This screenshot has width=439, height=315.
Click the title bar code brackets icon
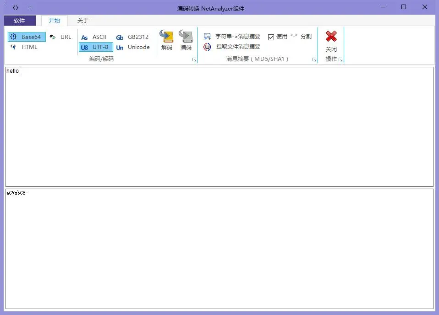(16, 7)
